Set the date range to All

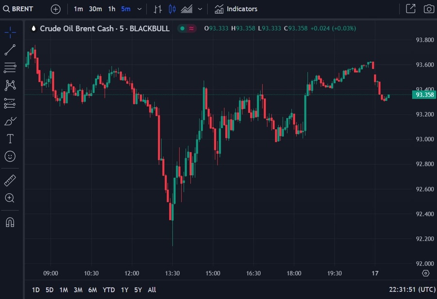point(152,290)
